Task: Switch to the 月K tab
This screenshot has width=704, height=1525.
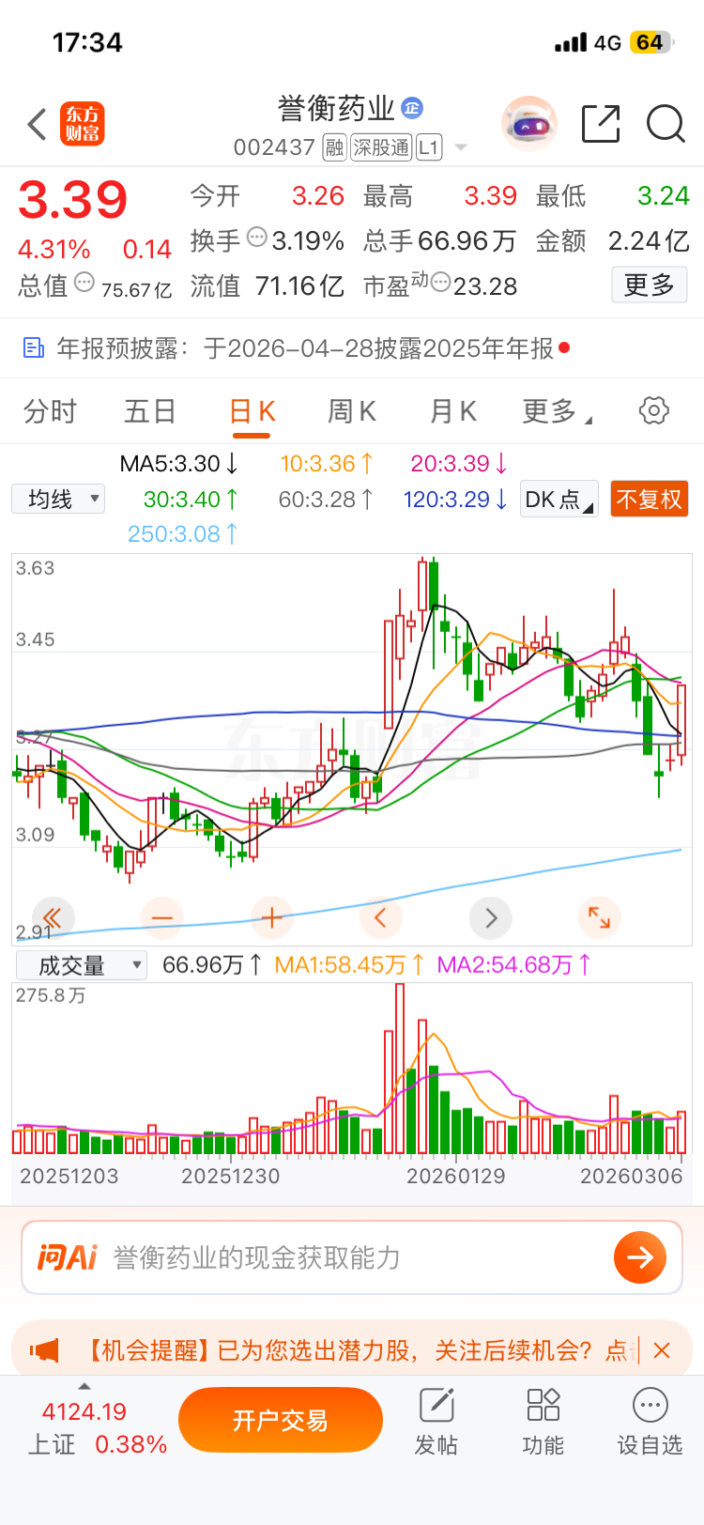Action: (x=453, y=411)
